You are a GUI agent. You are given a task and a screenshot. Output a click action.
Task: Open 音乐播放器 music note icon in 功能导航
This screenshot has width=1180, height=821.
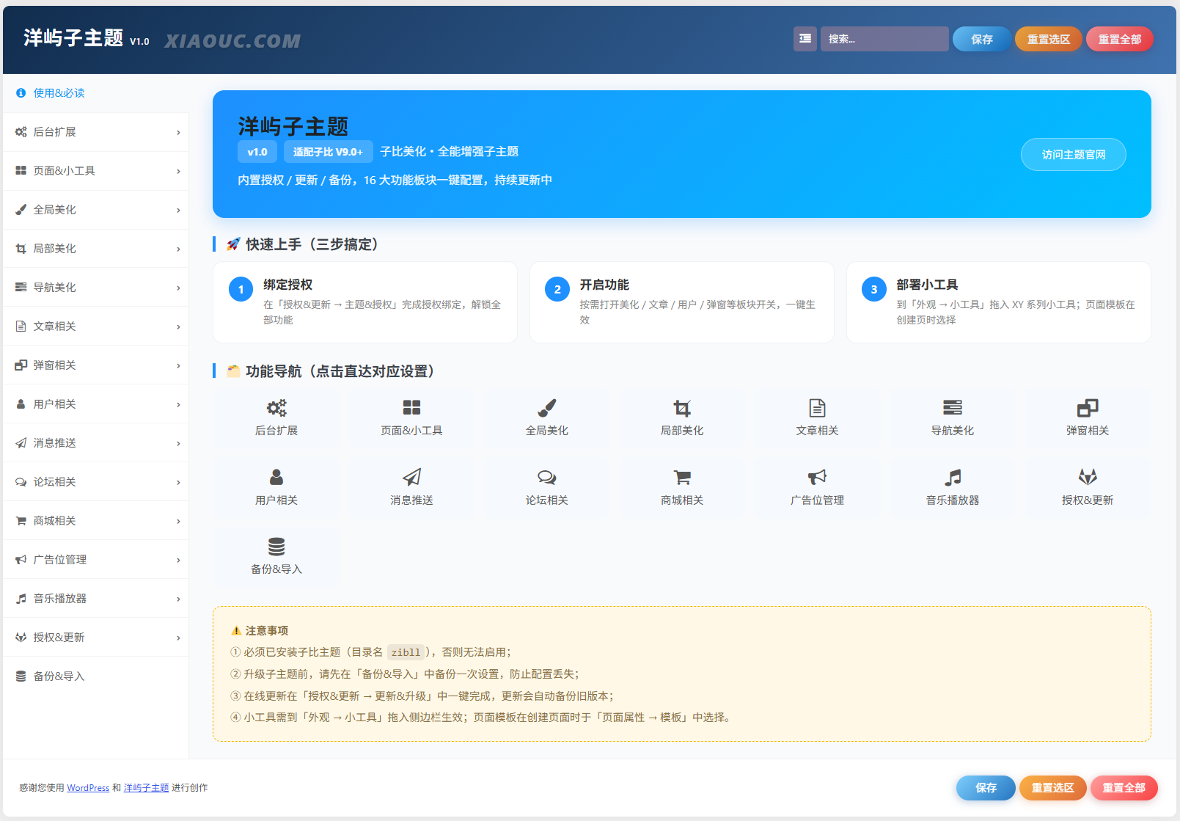[953, 477]
